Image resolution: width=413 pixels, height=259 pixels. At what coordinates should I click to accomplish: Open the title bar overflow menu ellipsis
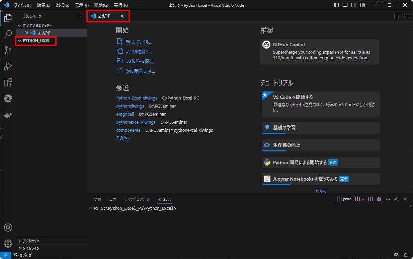[137, 5]
